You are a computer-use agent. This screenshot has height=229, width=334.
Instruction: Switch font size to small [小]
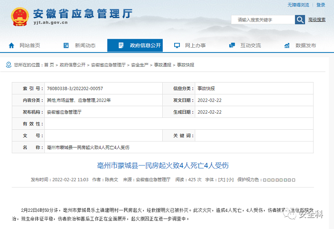pyautogui.click(x=230, y=180)
